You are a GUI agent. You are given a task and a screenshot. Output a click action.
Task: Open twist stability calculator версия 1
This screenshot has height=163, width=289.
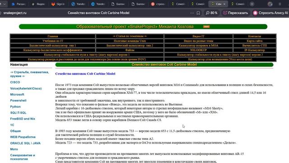point(87,55)
